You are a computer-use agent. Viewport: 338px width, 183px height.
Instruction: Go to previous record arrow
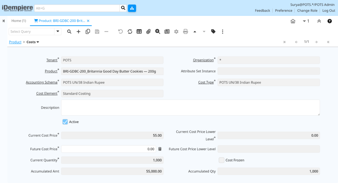[x=296, y=42]
